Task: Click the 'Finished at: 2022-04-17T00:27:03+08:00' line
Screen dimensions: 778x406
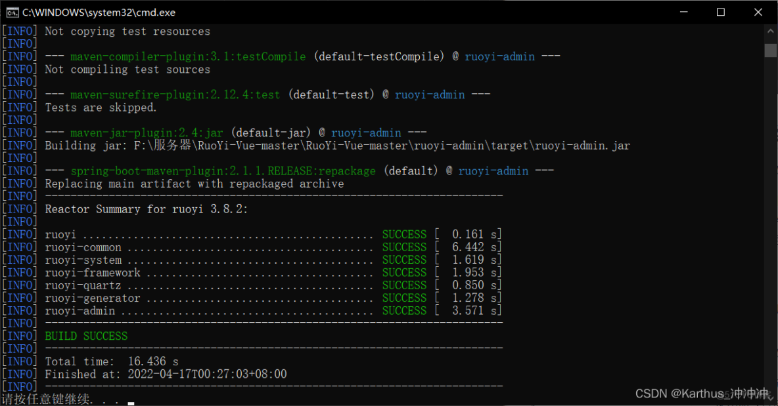Action: [x=166, y=375]
